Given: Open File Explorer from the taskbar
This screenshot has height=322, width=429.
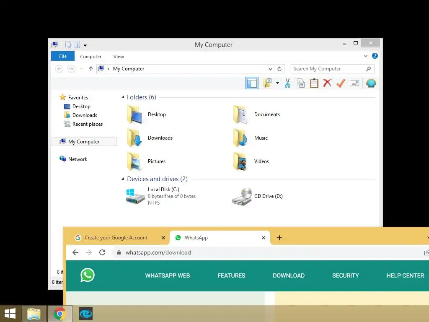Looking at the screenshot, I should coord(34,314).
